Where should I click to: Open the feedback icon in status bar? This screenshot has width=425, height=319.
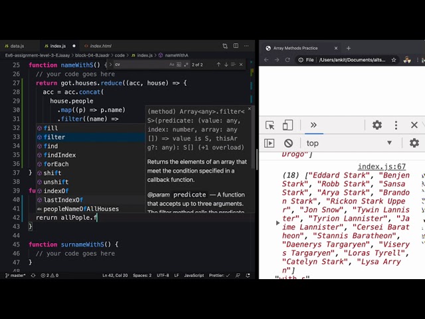point(238,275)
